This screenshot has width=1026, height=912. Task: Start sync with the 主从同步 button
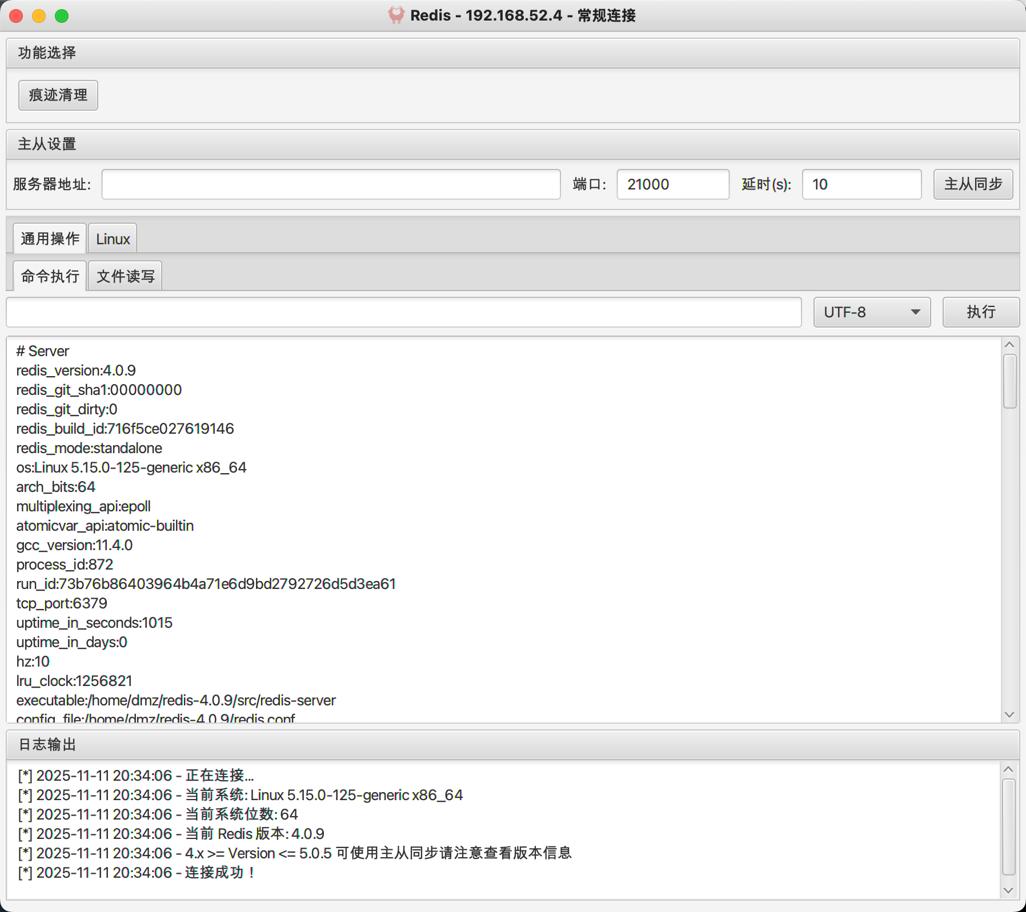pos(973,184)
